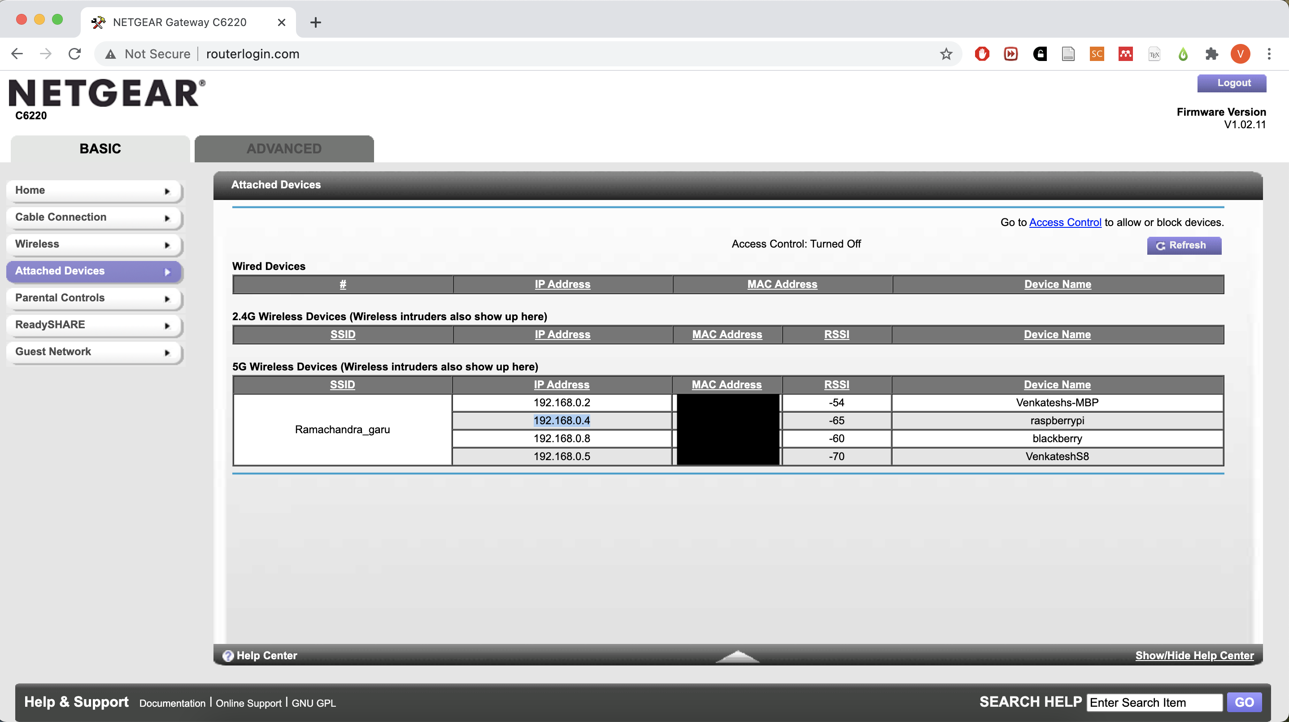Image resolution: width=1289 pixels, height=722 pixels.
Task: Sort wired devices by # column
Action: tap(343, 284)
